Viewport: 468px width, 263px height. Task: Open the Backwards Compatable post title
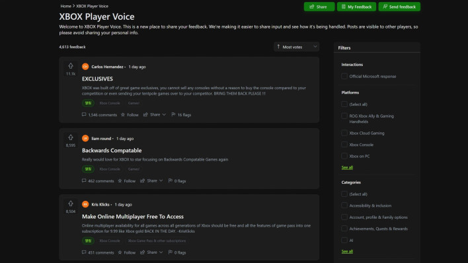pos(112,151)
